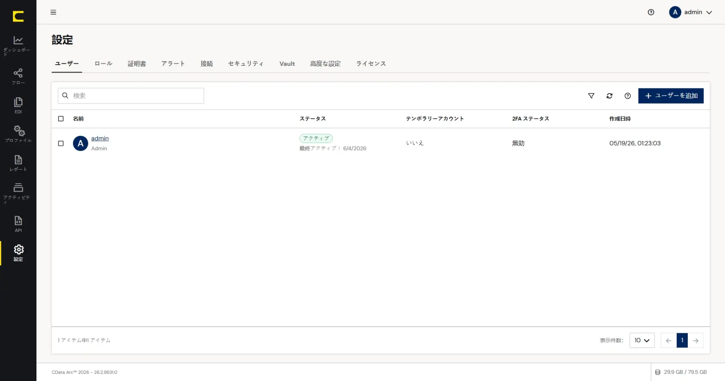Select all users header checkbox

(x=61, y=119)
